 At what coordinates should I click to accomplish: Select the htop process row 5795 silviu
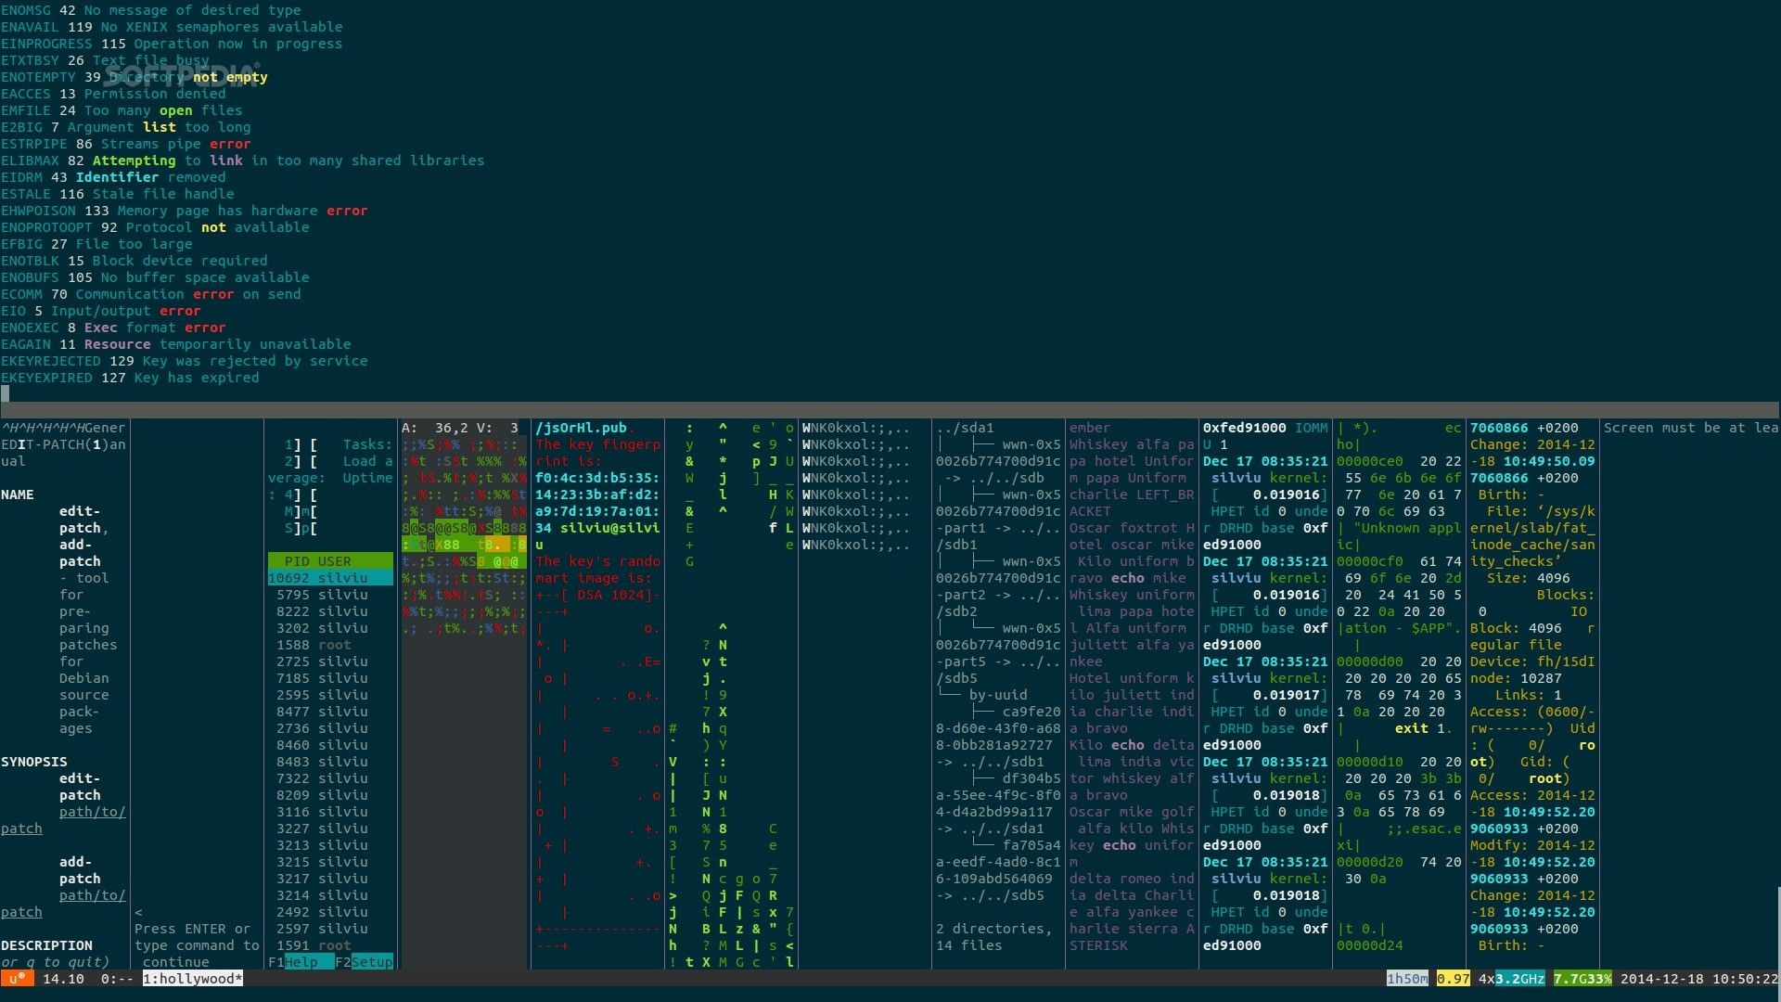point(322,595)
